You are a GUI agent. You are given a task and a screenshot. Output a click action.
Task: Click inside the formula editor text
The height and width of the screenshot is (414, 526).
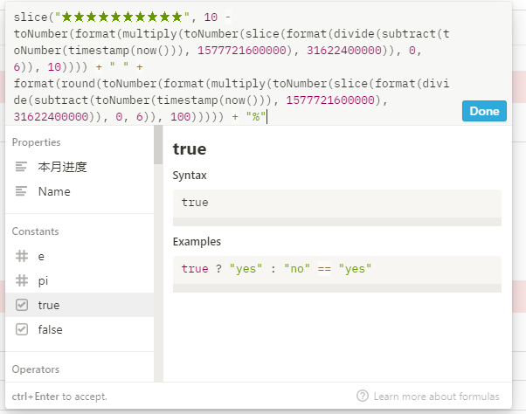[x=232, y=66]
